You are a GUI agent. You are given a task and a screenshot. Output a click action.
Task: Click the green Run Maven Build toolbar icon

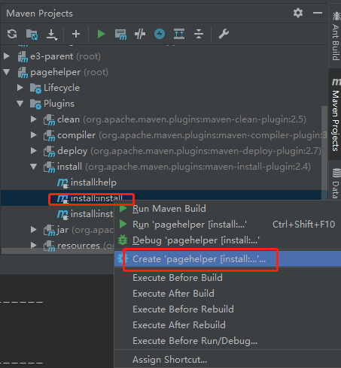101,34
